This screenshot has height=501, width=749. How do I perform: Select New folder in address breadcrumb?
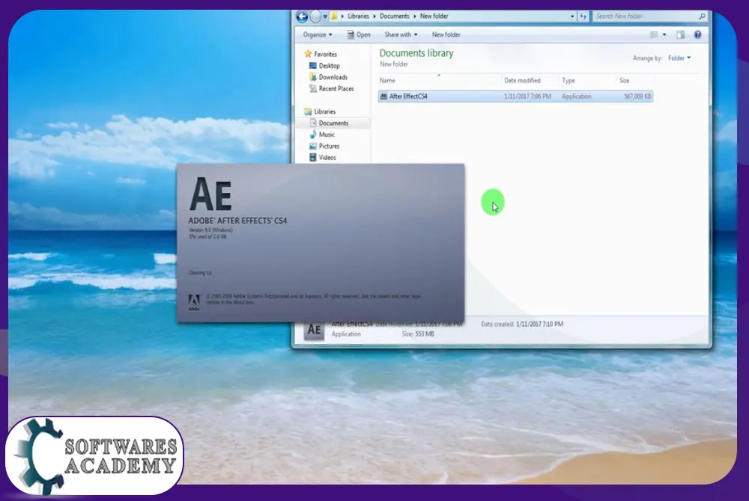tap(434, 16)
